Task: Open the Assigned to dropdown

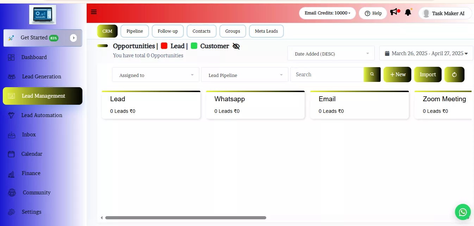Action: (156, 75)
